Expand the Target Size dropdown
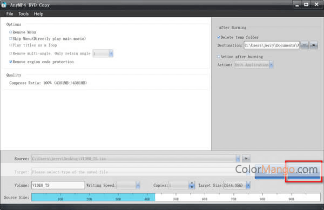Viewport: 324px width, 210px height. pyautogui.click(x=248, y=185)
